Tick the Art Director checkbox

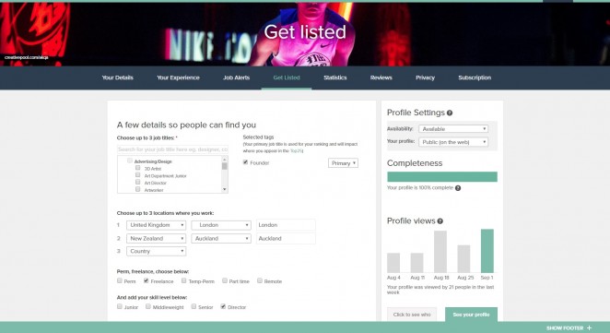coord(137,182)
